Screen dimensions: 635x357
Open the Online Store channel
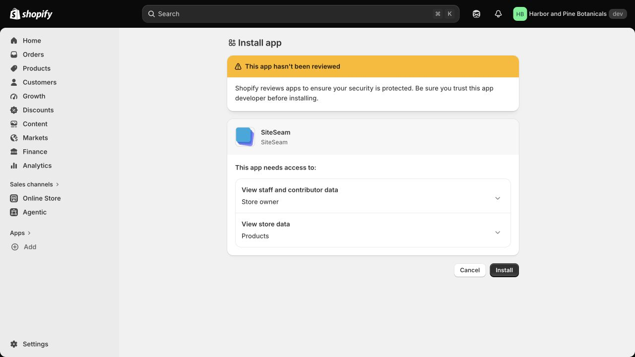[60, 198]
